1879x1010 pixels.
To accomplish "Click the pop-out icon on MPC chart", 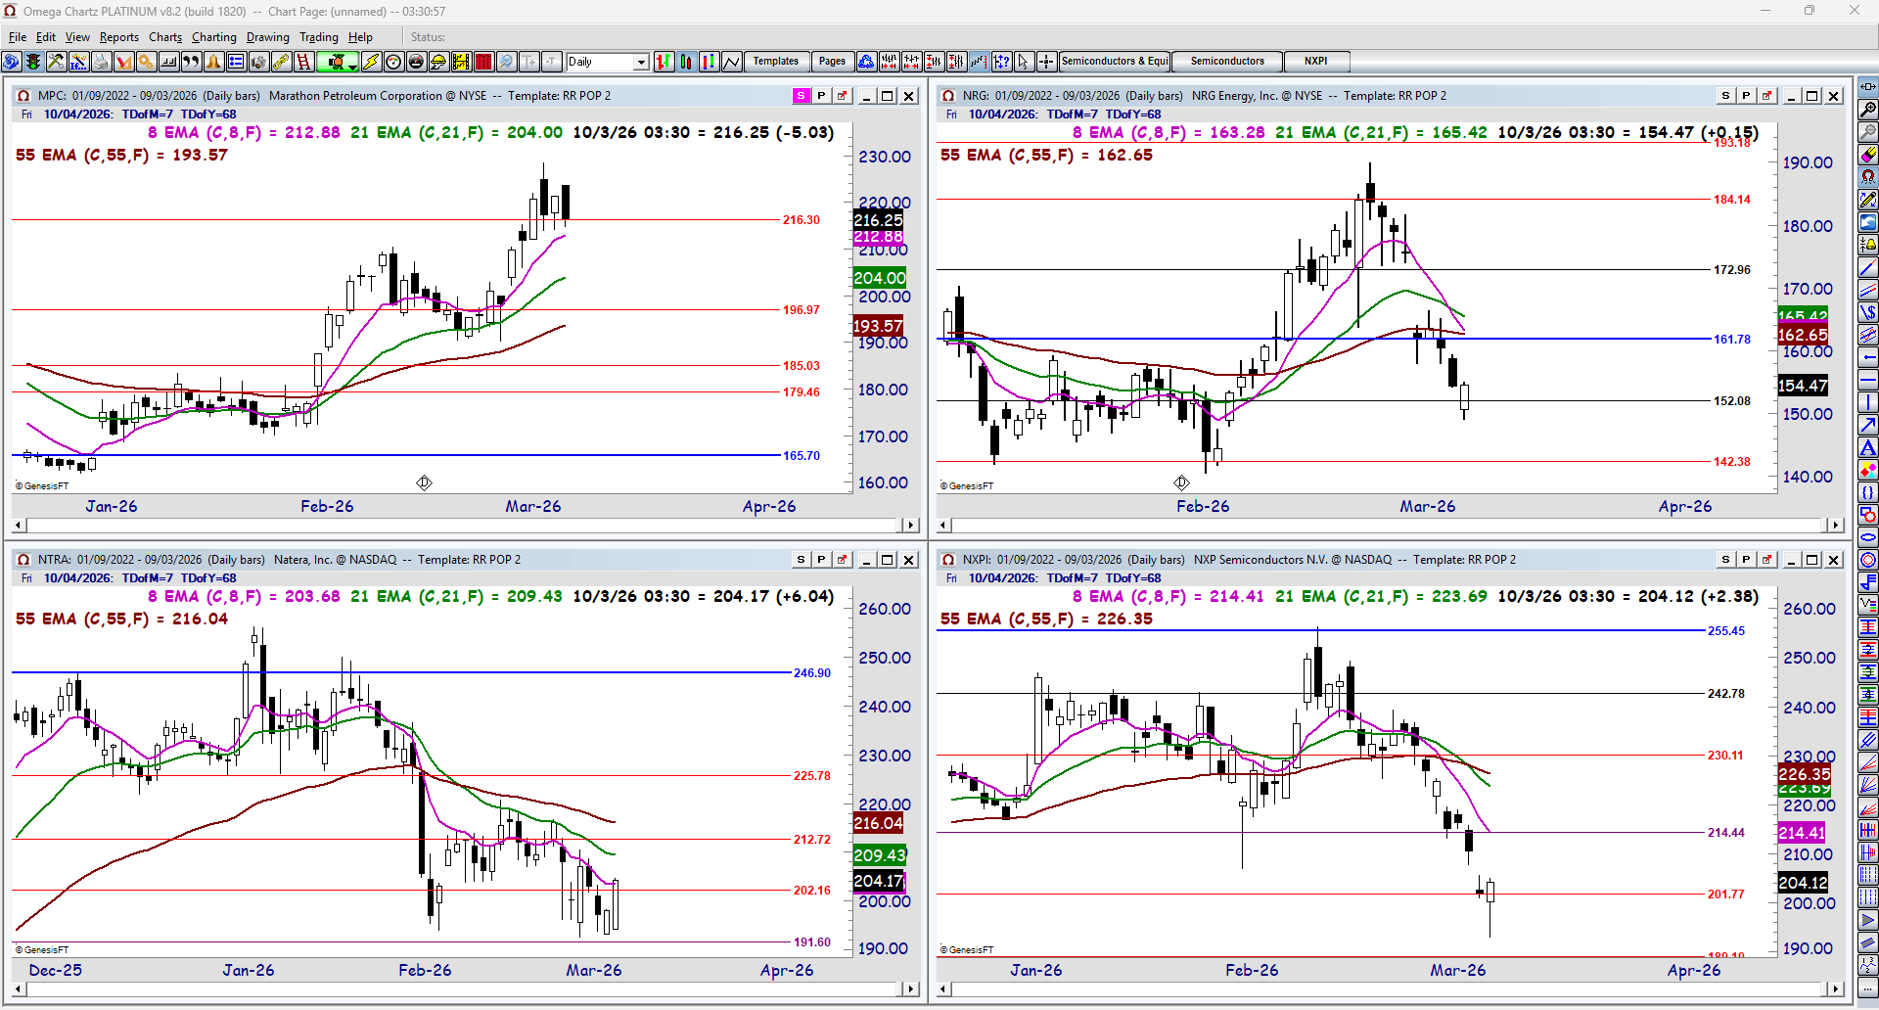I will (842, 96).
